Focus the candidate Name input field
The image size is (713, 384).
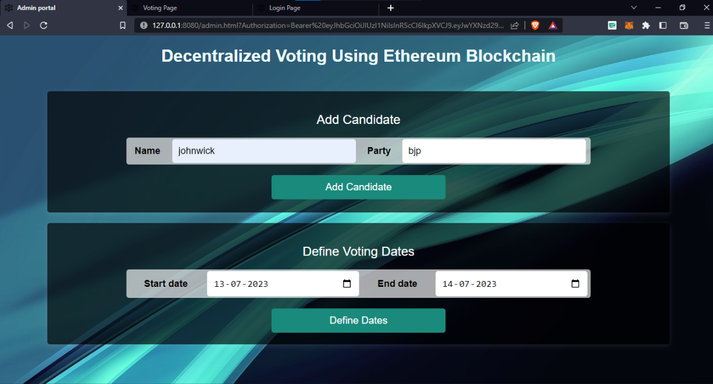(264, 151)
